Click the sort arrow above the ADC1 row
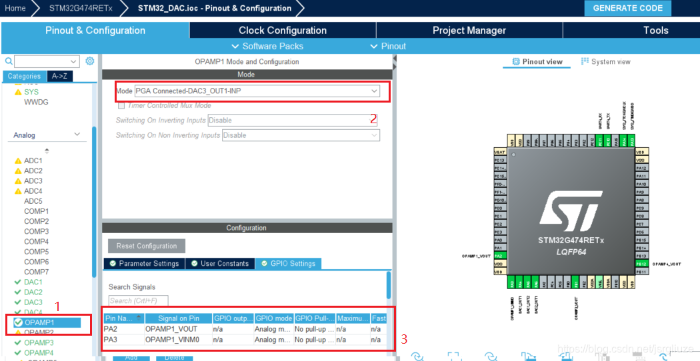This screenshot has height=361, width=700. pos(47,151)
